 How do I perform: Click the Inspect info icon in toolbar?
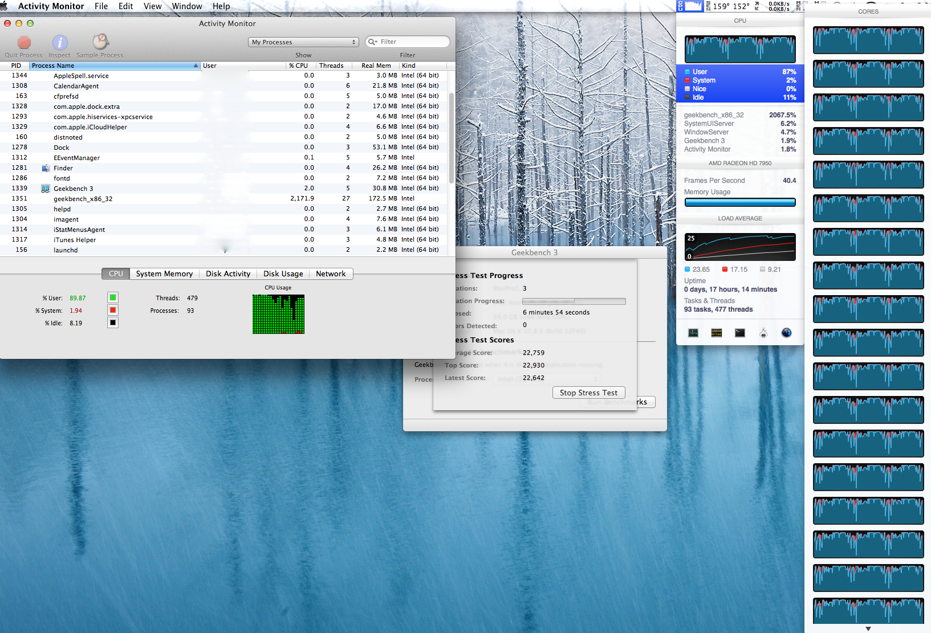pos(60,42)
